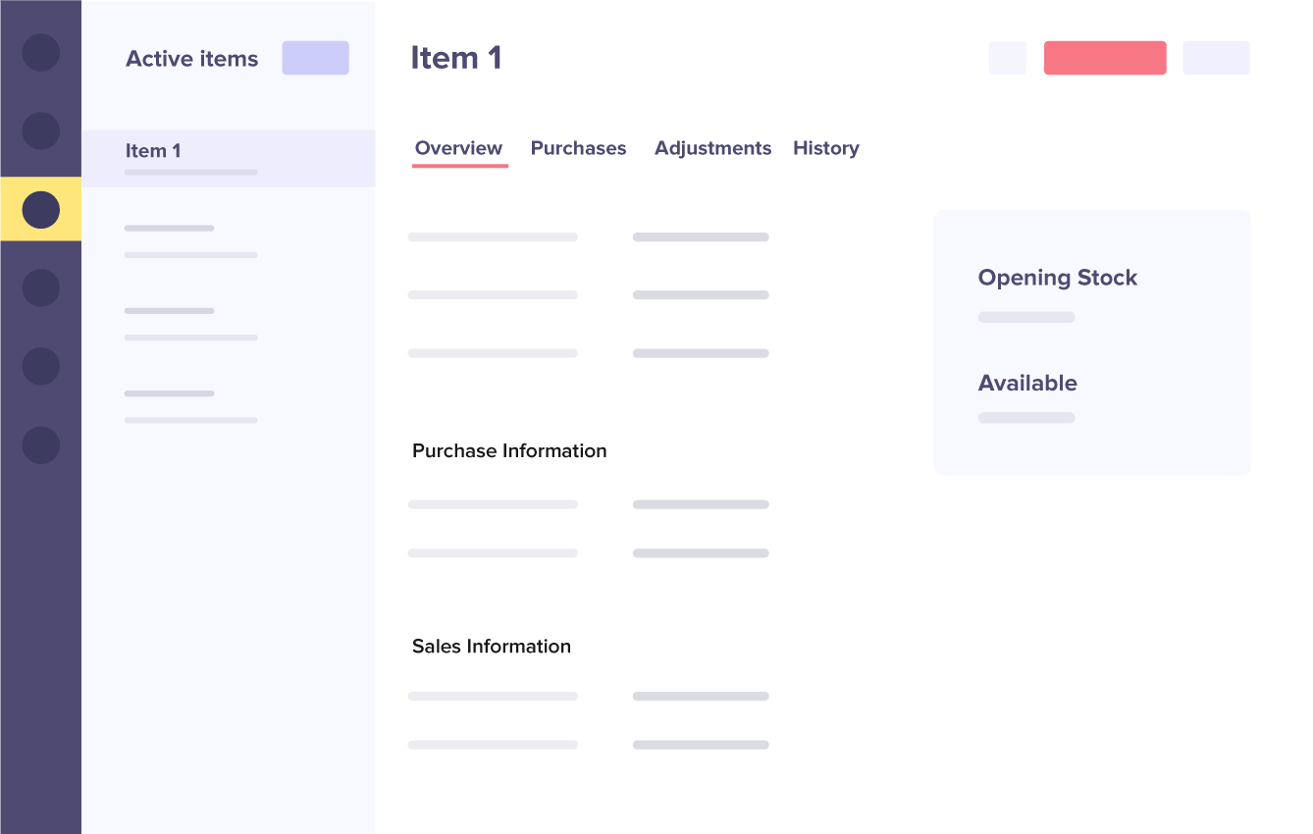
Task: Open the Overview tab
Action: 458,148
